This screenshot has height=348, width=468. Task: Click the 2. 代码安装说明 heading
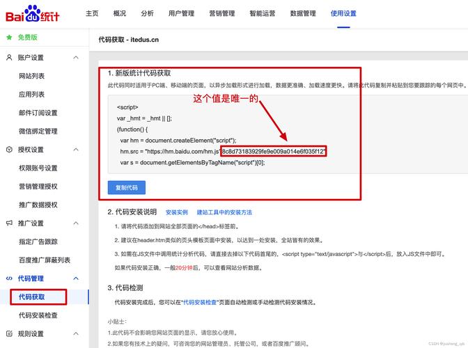tap(132, 212)
